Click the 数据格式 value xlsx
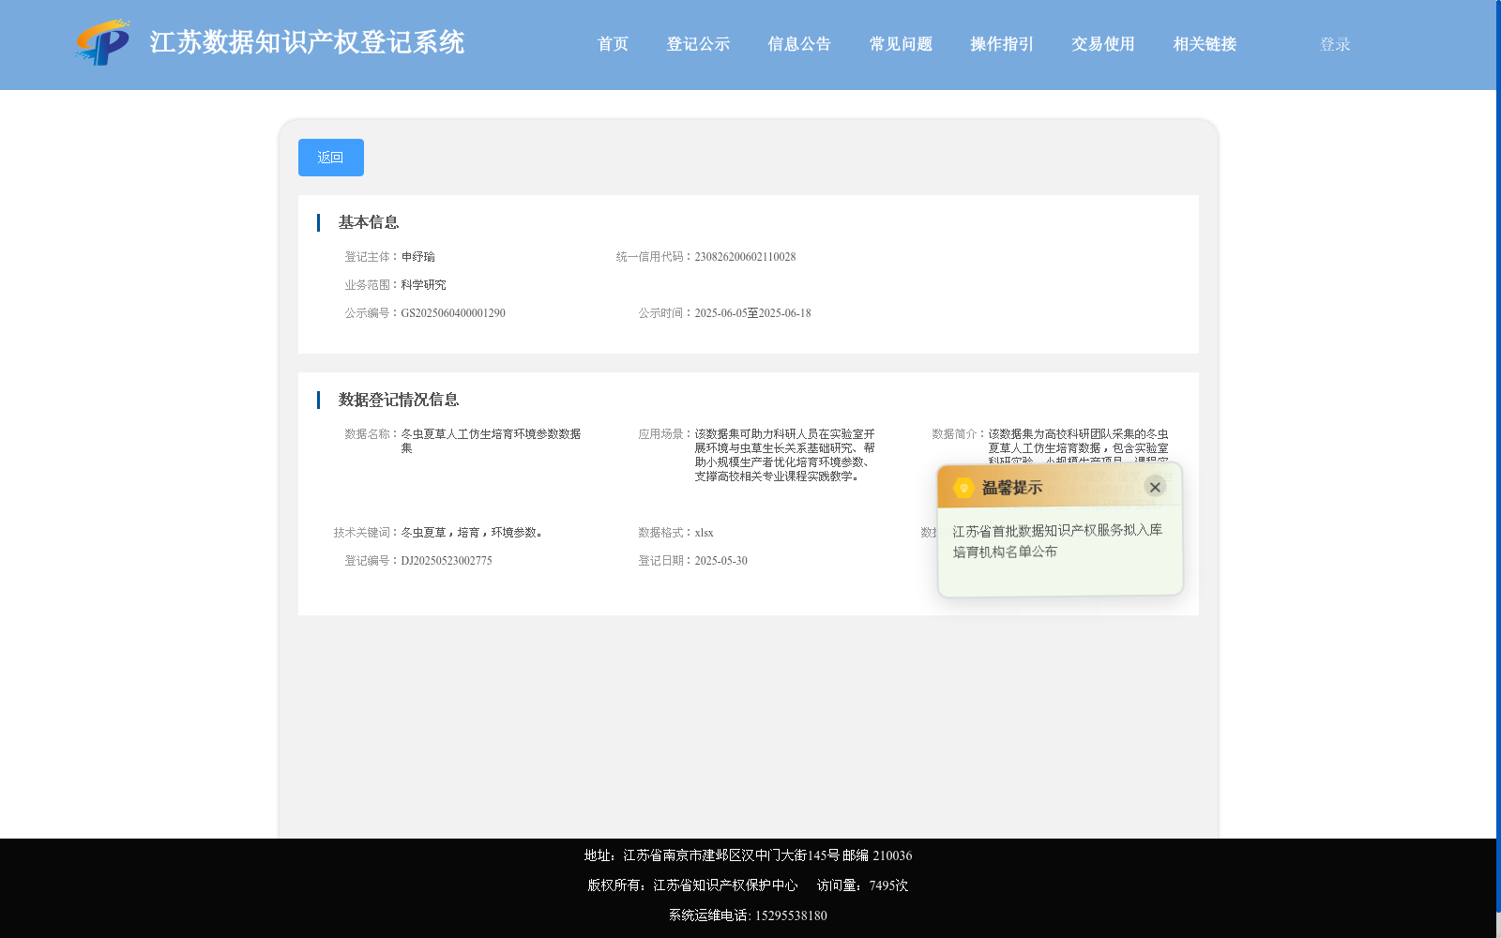 (x=704, y=533)
